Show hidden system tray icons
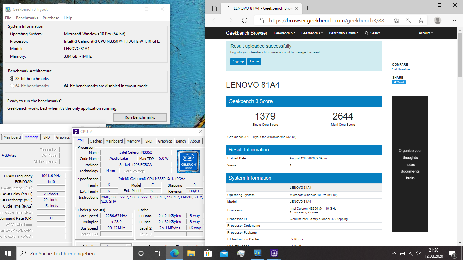 point(394,253)
